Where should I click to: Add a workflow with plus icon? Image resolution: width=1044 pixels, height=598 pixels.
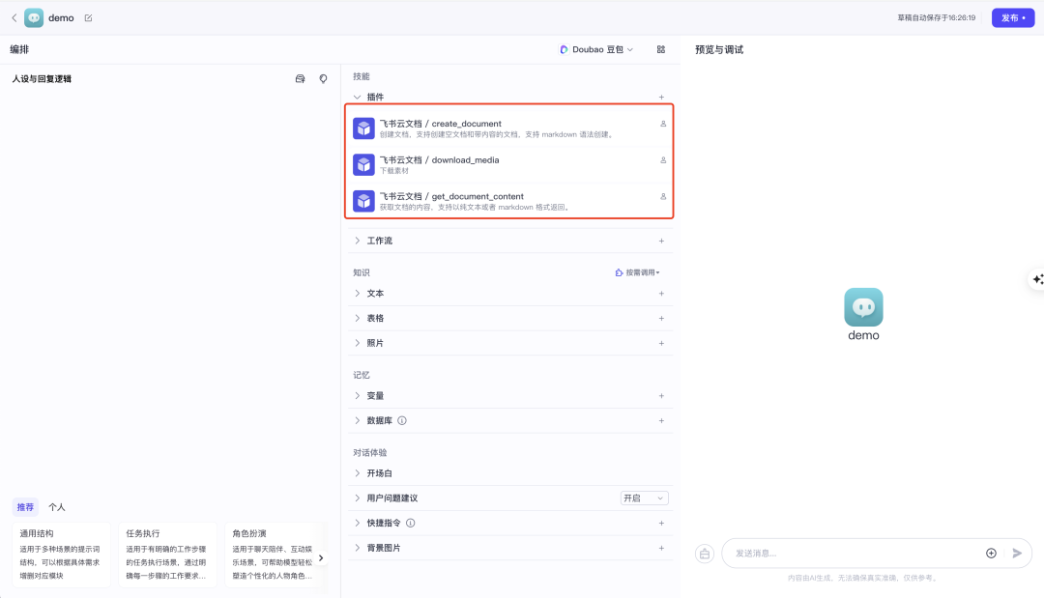point(661,241)
